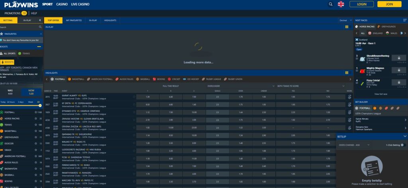Screen dimensions: 408x188
Task: Set time filter to 24 hours
Action: (11, 102)
